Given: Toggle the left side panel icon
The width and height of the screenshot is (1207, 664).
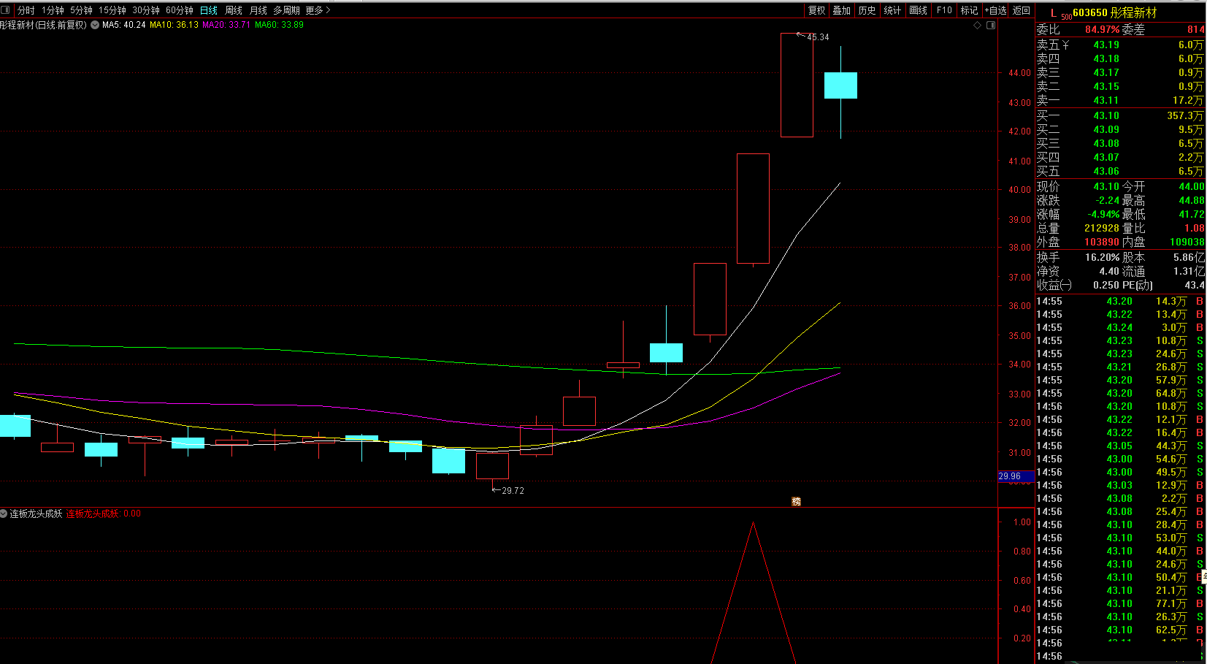Looking at the screenshot, I should [6, 10].
